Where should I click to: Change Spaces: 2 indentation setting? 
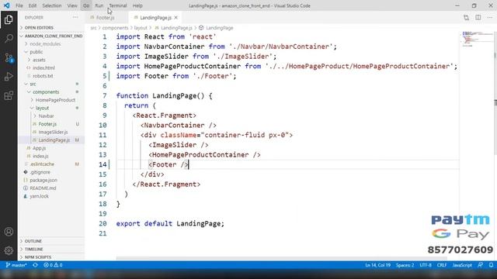coord(405,265)
